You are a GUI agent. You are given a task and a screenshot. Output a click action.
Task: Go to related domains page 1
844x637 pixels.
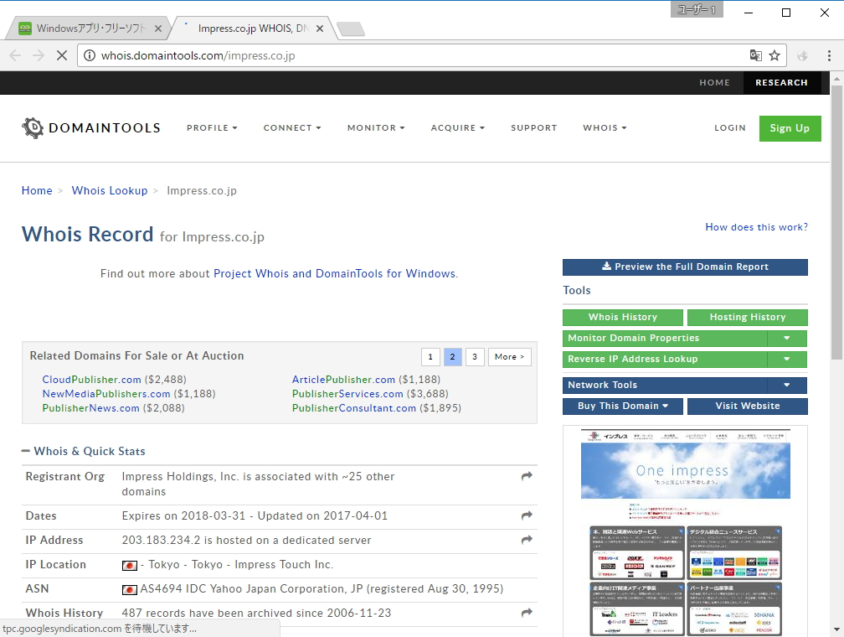[x=430, y=357]
